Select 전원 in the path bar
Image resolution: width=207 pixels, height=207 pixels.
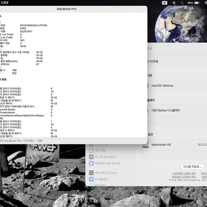tap(40, 141)
